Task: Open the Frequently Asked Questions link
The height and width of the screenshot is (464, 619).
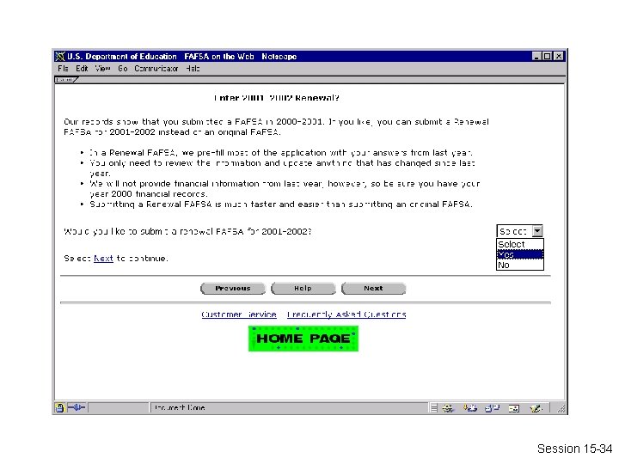Action: pyautogui.click(x=346, y=314)
